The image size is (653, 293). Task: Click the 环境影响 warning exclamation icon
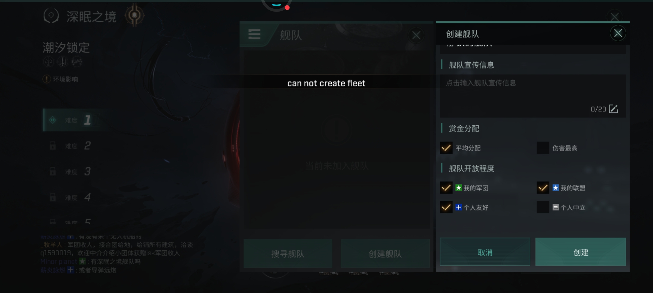pyautogui.click(x=47, y=79)
